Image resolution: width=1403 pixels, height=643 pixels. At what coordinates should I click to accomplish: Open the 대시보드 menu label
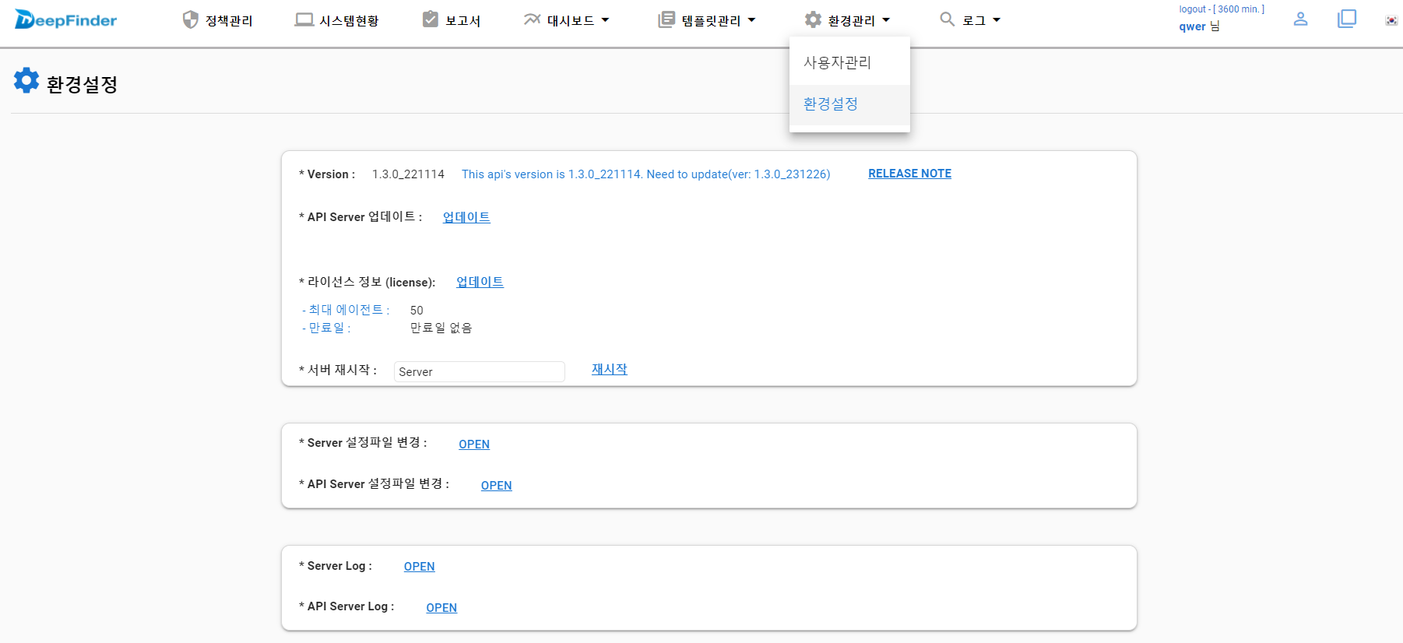tap(571, 20)
